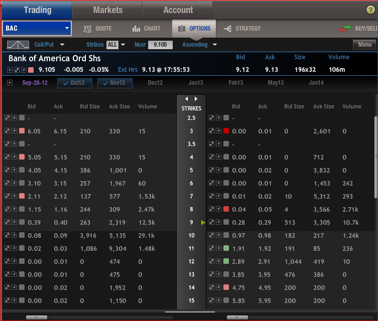Select the Options view tab
The height and width of the screenshot is (321, 378).
tap(194, 29)
